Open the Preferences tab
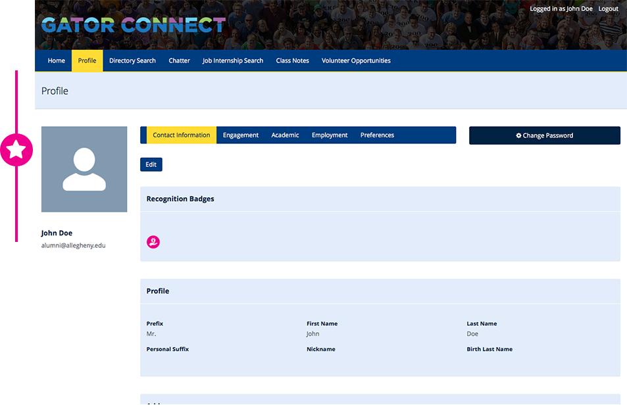Image resolution: width=627 pixels, height=405 pixels. click(x=377, y=135)
